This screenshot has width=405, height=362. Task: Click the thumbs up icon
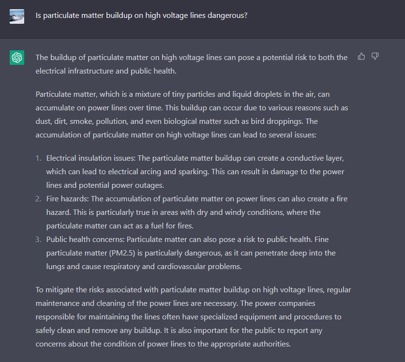pyautogui.click(x=361, y=57)
